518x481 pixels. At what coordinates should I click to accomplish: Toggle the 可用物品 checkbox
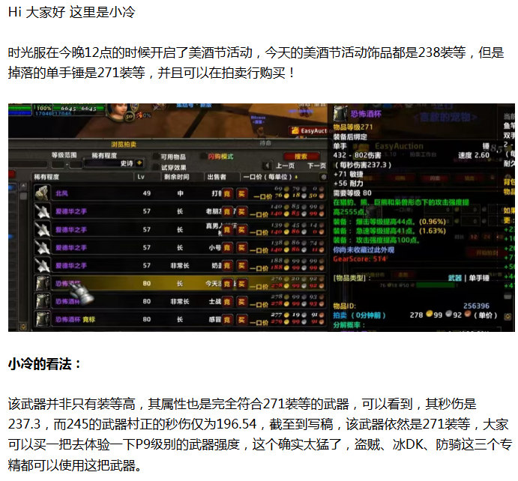(156, 157)
